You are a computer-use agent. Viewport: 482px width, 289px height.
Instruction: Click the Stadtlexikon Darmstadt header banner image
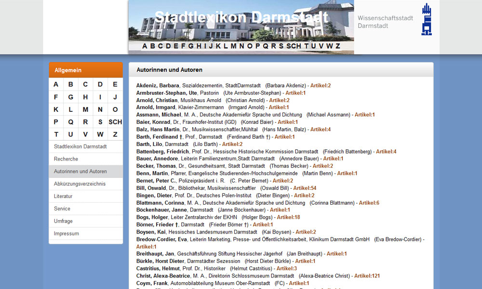point(241,22)
